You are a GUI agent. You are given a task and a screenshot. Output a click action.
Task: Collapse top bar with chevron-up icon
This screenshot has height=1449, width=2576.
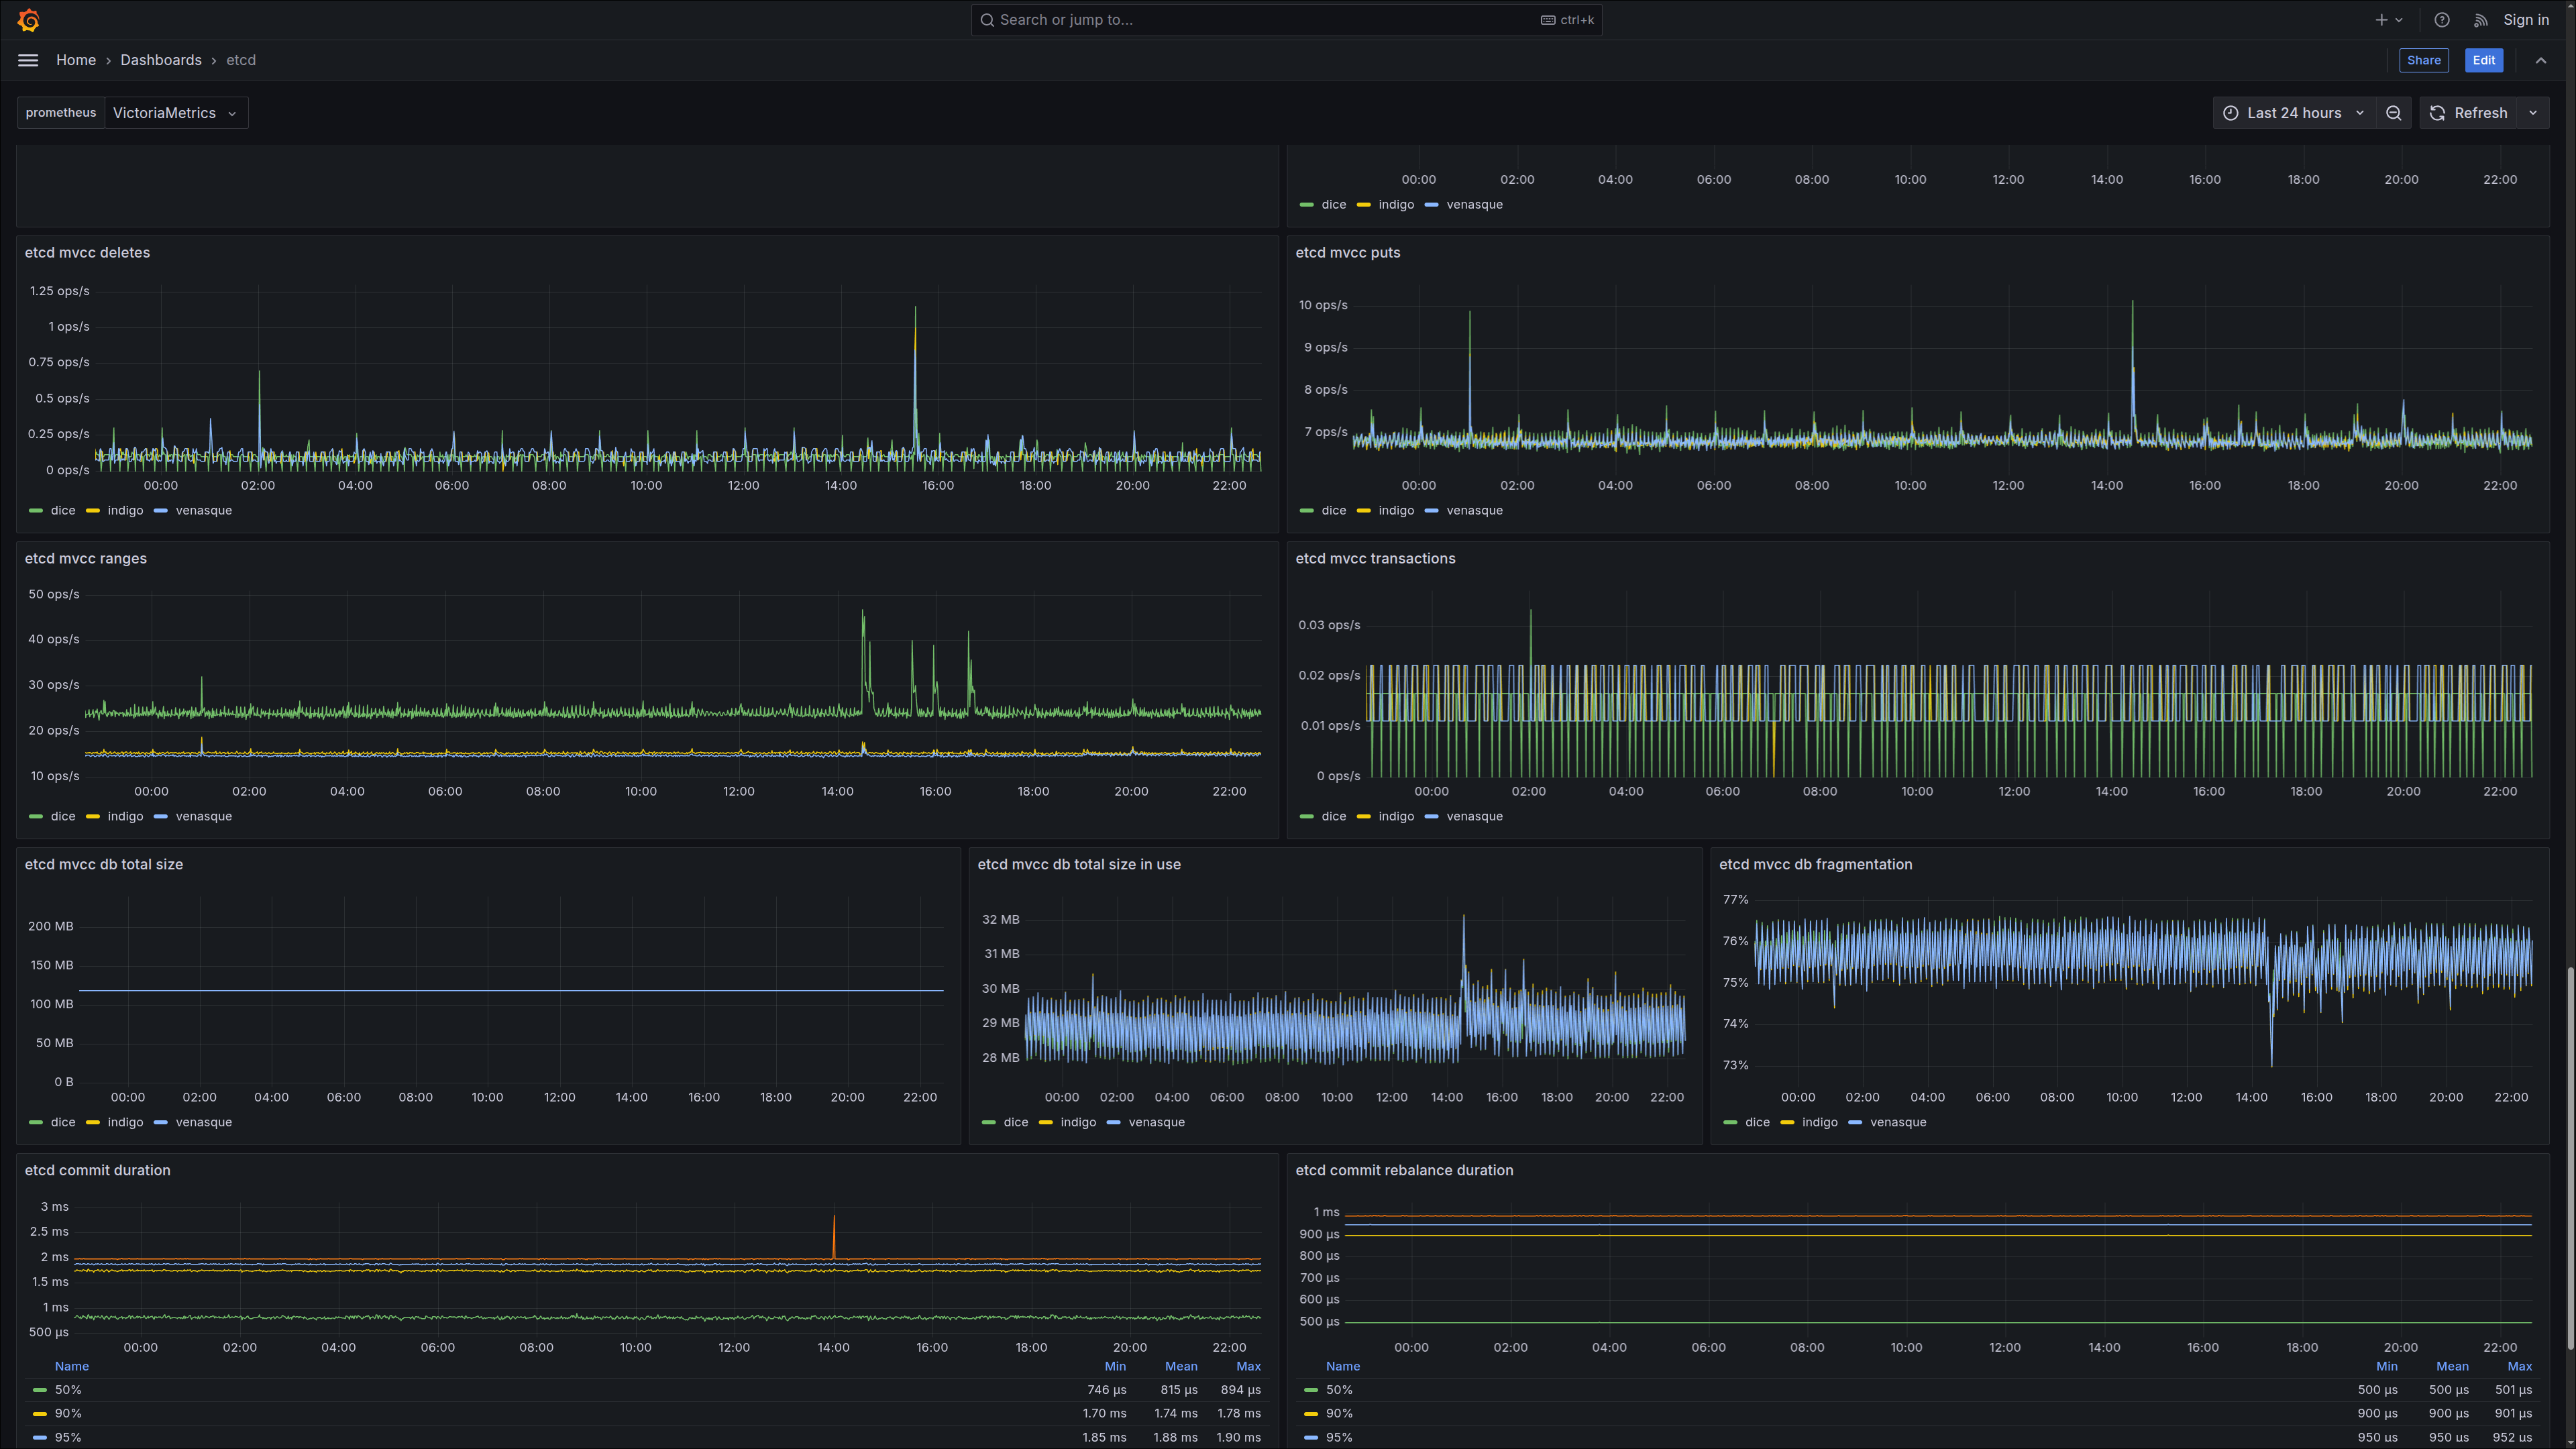click(2541, 60)
